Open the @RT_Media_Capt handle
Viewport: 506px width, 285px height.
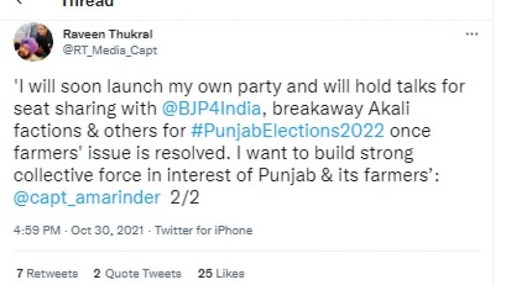110,50
